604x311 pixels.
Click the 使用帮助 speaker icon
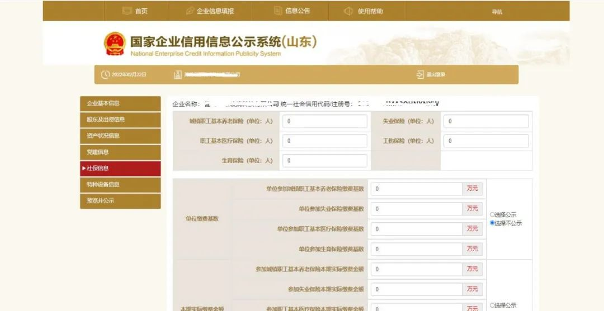(348, 11)
